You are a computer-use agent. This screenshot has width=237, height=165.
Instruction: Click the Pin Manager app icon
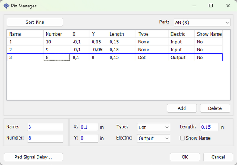click(x=6, y=6)
